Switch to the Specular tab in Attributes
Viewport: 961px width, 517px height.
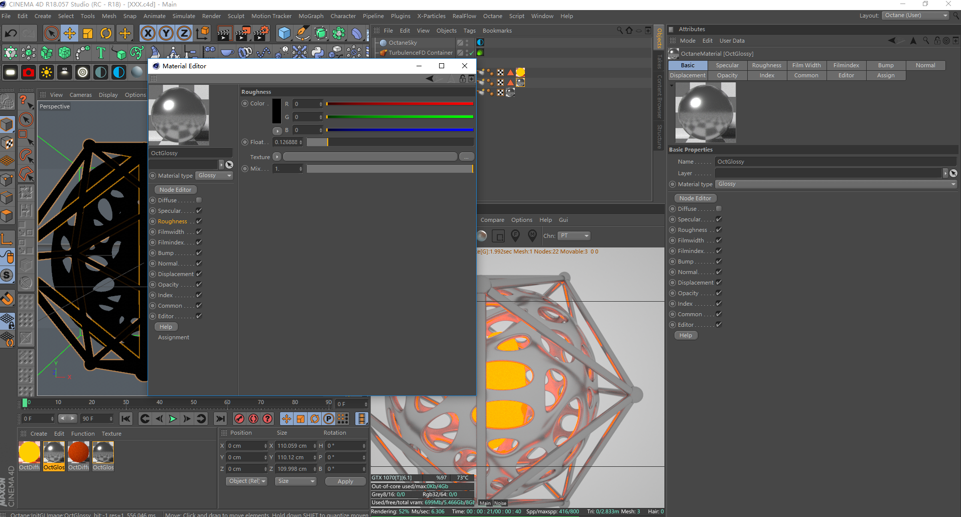(x=727, y=66)
